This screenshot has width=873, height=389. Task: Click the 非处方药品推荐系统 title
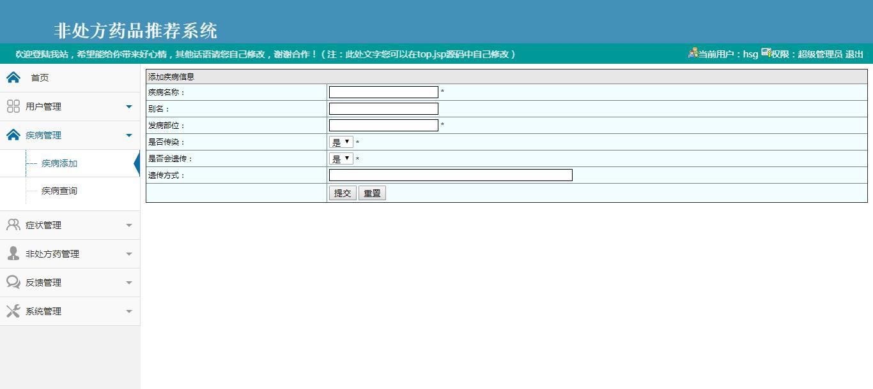pos(135,31)
